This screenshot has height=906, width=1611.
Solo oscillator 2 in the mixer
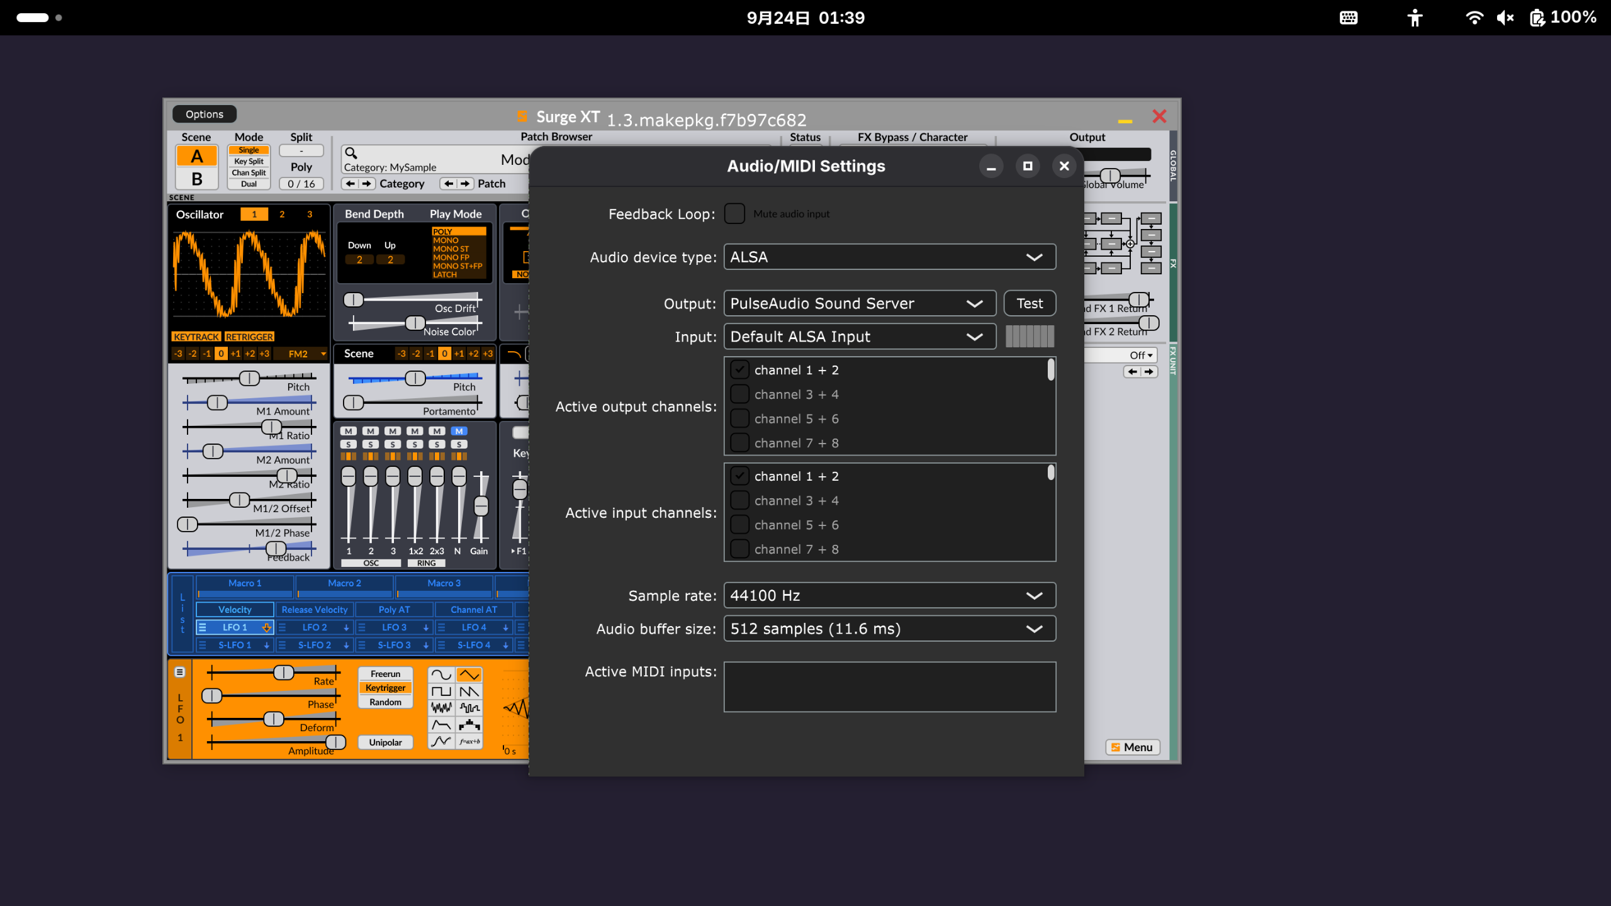point(371,444)
